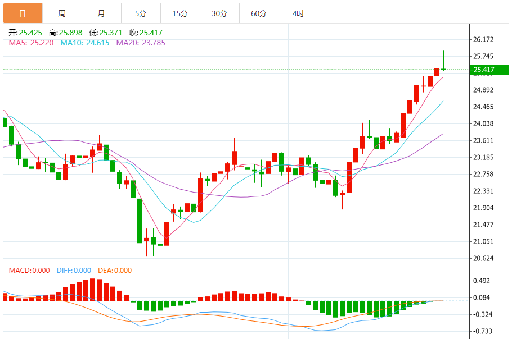Click the 0.492 MACD axis label
Viewport: 512px width, 339px height.
(x=482, y=281)
